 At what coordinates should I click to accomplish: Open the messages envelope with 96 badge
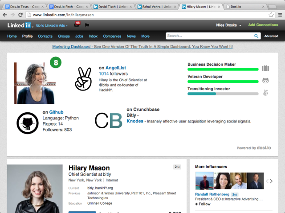click(x=77, y=24)
